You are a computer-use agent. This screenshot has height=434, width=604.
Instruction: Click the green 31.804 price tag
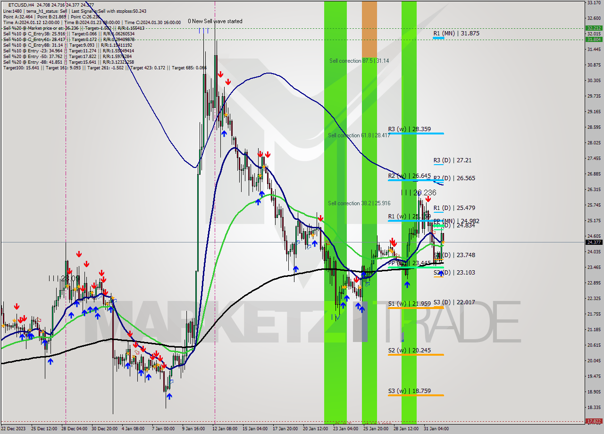tap(594, 40)
